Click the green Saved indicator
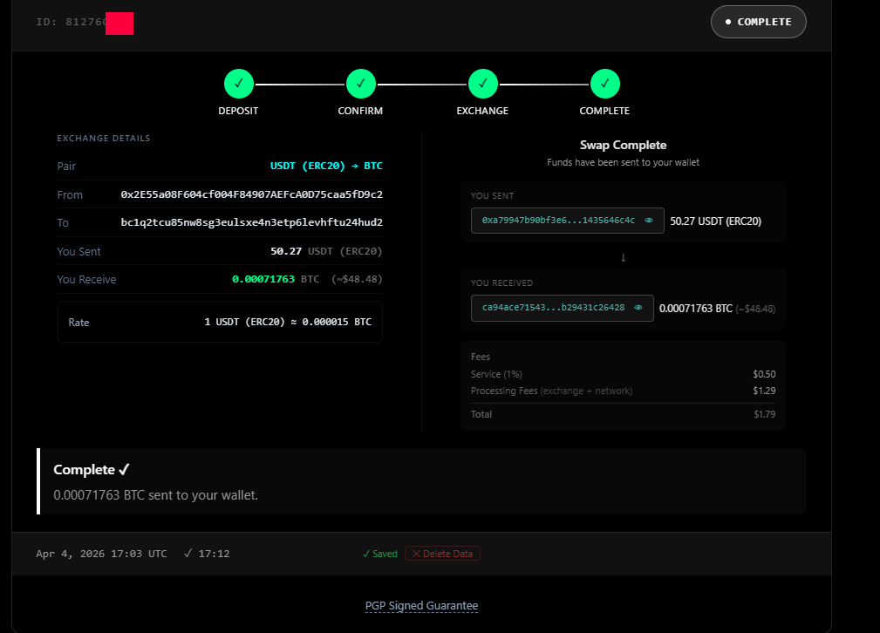This screenshot has height=633, width=880. [379, 554]
